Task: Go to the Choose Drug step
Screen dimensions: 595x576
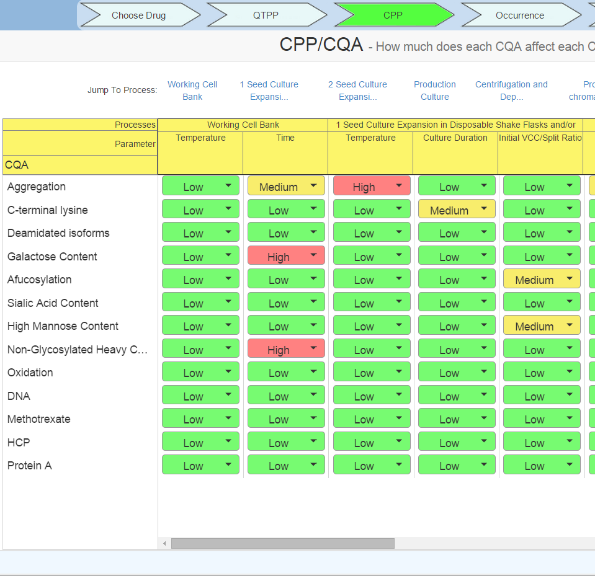Action: [x=139, y=16]
